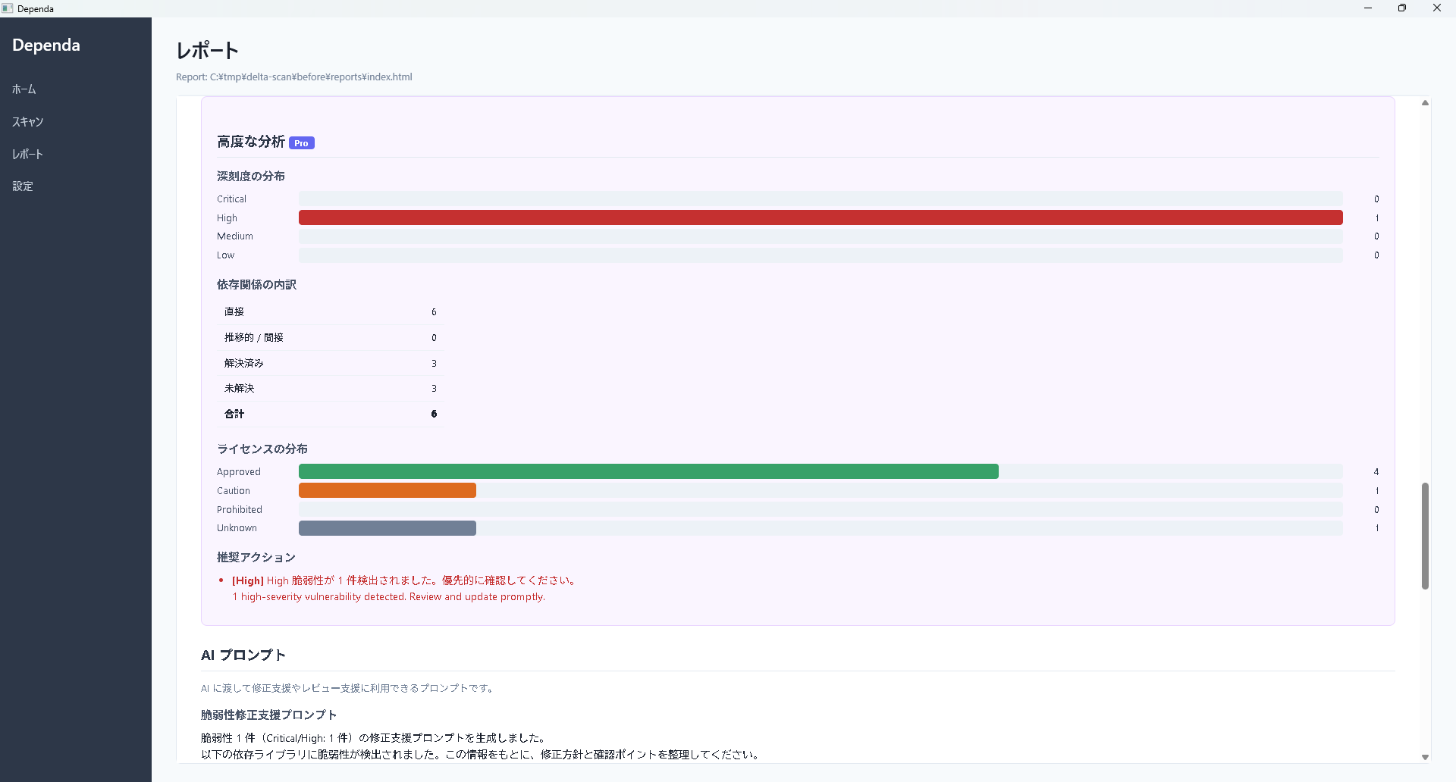Click the scrollbar down arrow
Viewport: 1456px width, 782px height.
point(1425,757)
